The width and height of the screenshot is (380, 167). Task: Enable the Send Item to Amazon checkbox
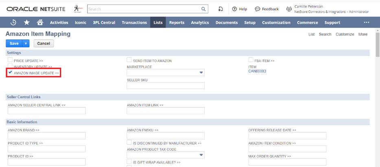[129, 60]
